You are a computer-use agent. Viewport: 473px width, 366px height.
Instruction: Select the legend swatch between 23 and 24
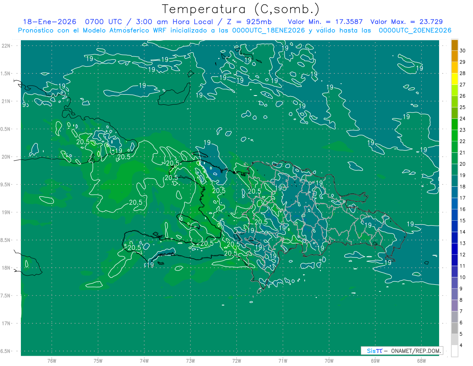tap(454, 124)
